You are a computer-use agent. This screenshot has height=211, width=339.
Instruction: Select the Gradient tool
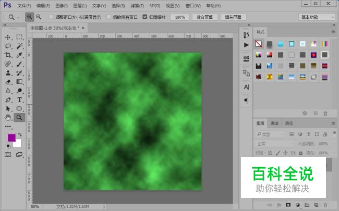click(19, 82)
